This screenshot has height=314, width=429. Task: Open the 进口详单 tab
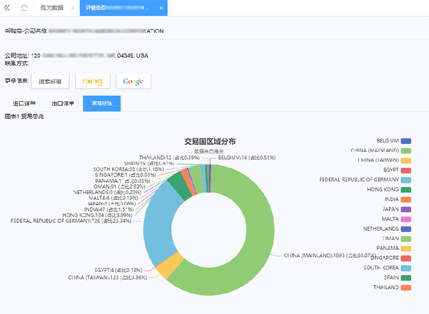tap(24, 103)
